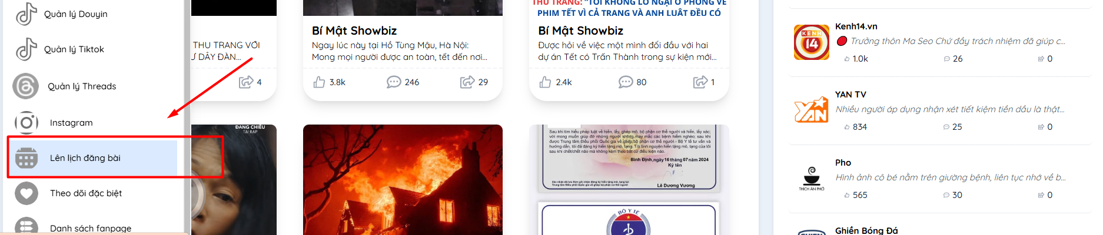Select Lên lịch đăng bài menu entry
The height and width of the screenshot is (235, 1103).
pos(92,157)
